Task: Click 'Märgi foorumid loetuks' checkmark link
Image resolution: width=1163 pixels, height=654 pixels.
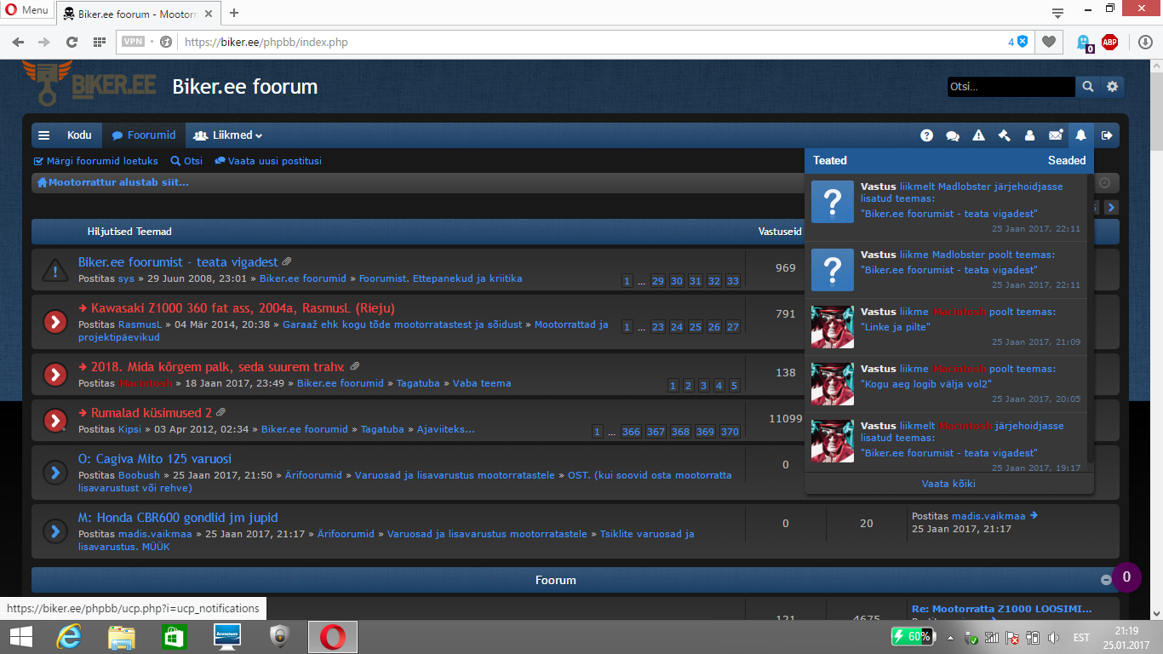Action: (x=95, y=161)
